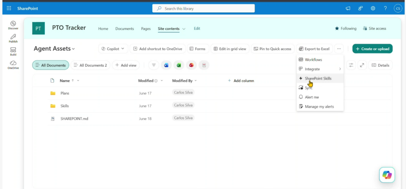The height and width of the screenshot is (189, 406).
Task: Switch to the All Documents 2 view
Action: coord(90,65)
